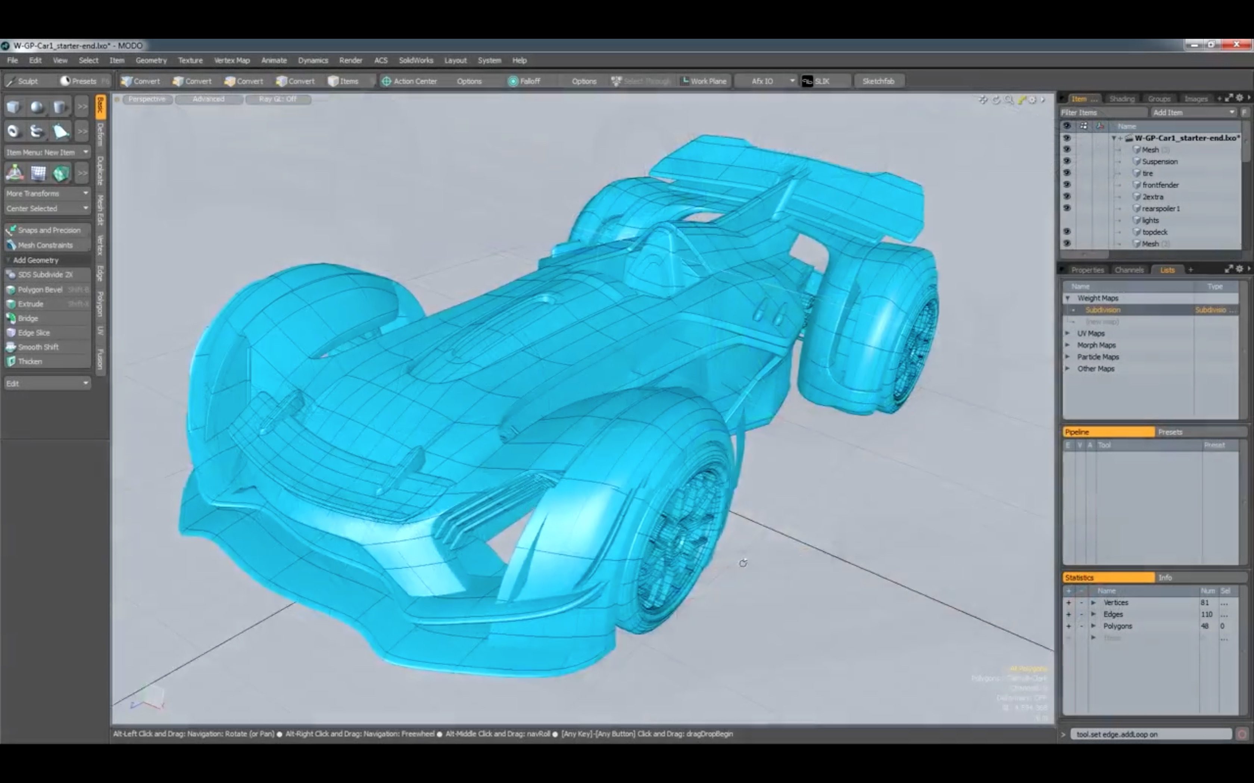Activate the Falloff toolbar icon
This screenshot has height=783, width=1254.
point(524,81)
